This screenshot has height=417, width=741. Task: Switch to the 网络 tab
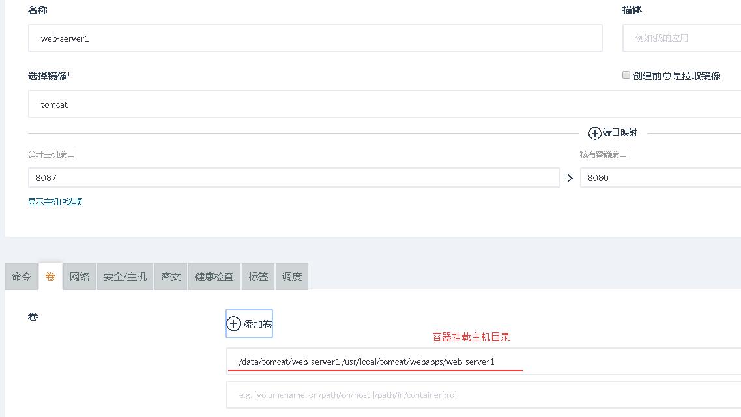(x=80, y=277)
